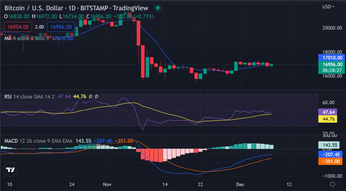Open chart settings gear icon
The width and height of the screenshot is (346, 191).
332,184
